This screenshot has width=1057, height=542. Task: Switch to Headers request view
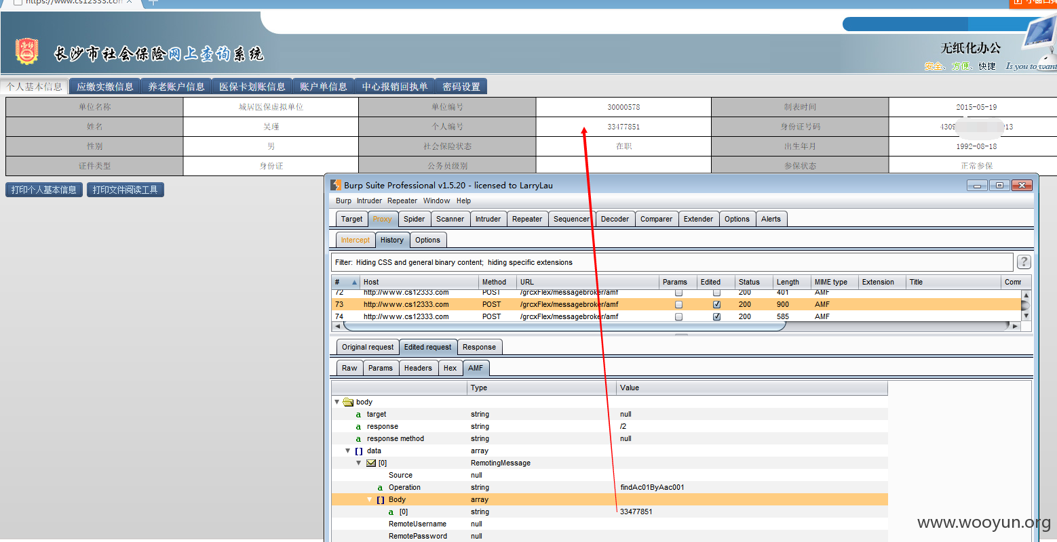pos(418,368)
